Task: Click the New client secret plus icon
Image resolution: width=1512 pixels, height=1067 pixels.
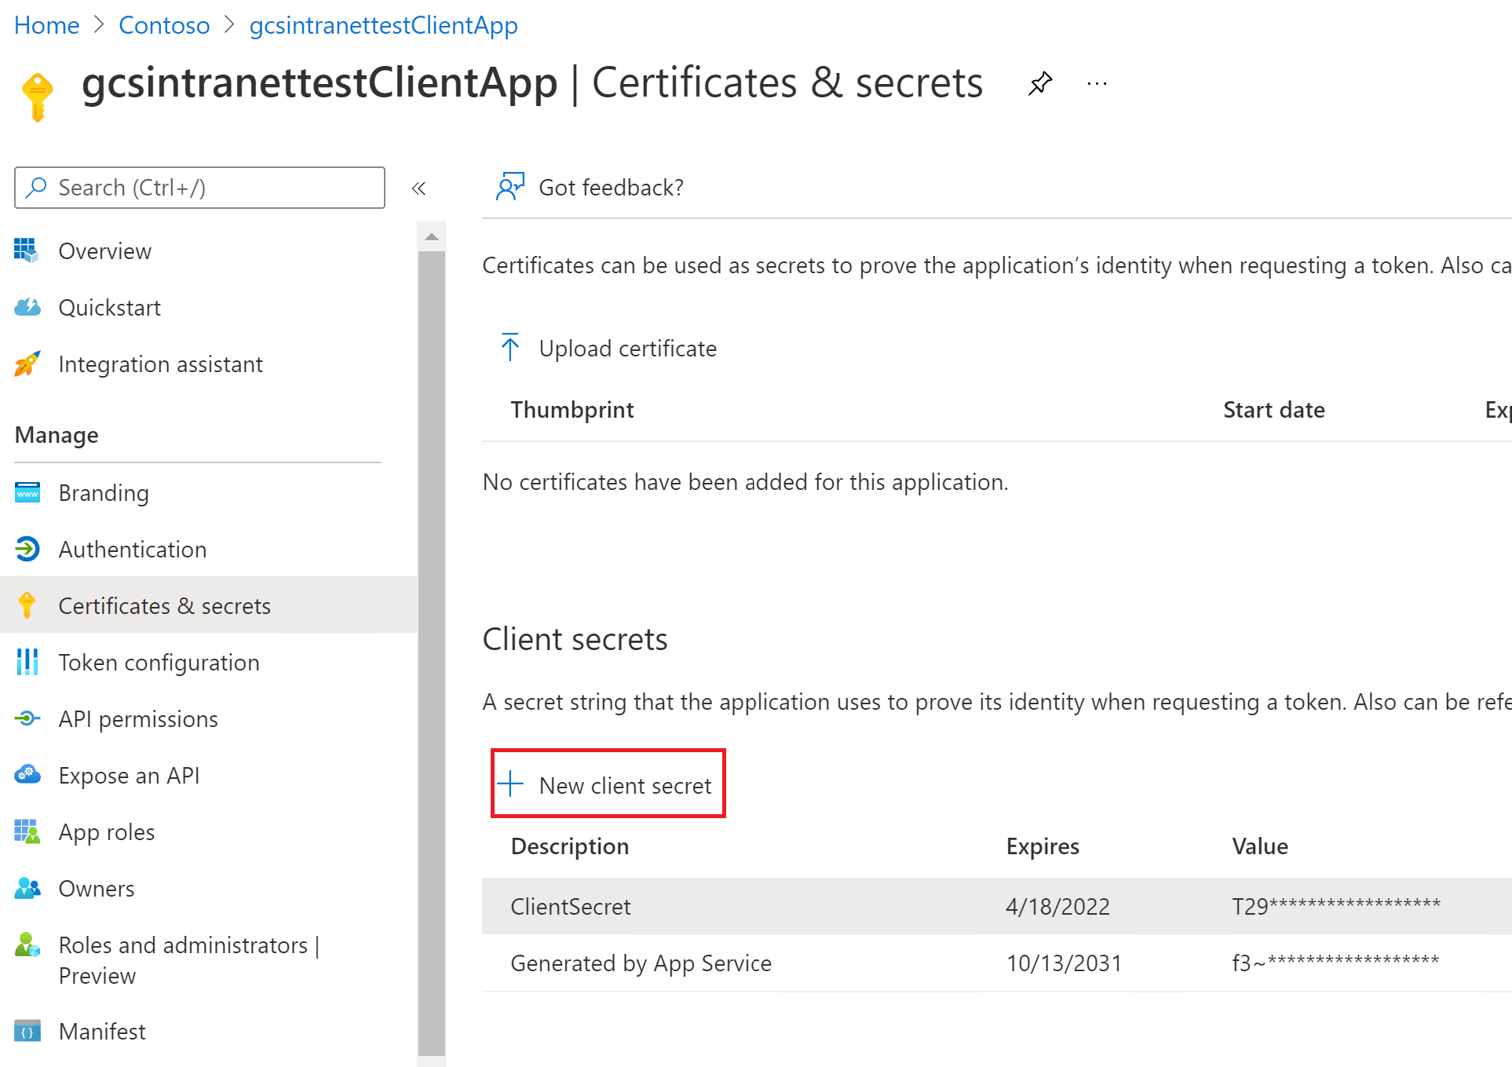Action: (511, 784)
